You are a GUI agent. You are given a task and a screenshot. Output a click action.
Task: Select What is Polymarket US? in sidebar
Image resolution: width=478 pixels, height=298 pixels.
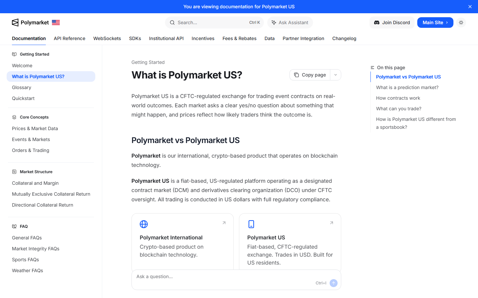pos(51,76)
